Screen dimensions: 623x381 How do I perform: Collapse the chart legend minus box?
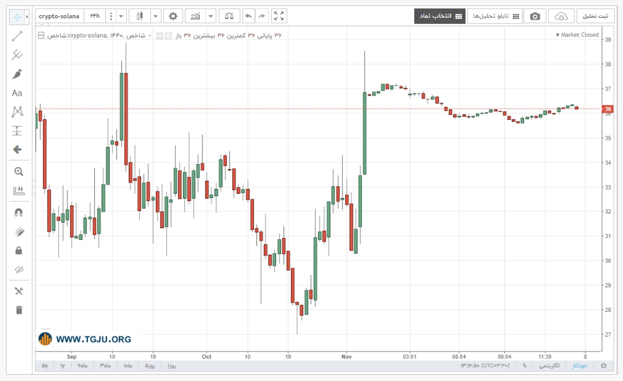[41, 35]
